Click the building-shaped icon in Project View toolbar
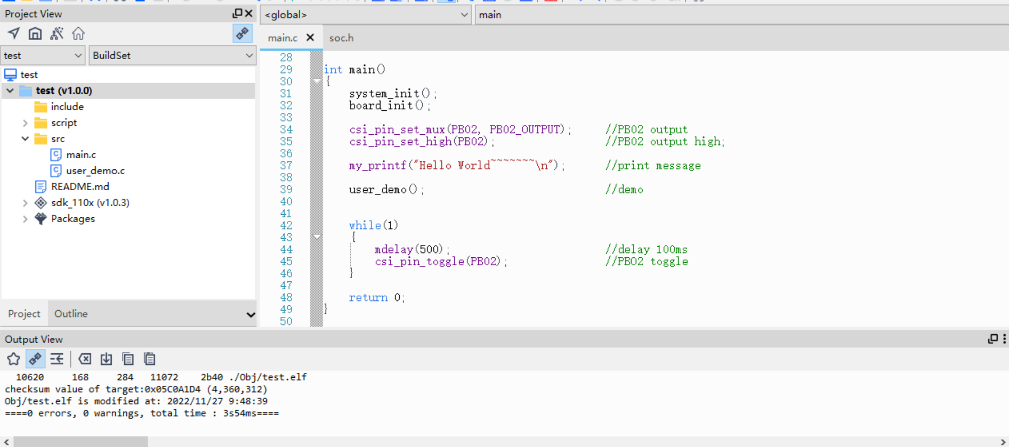Image resolution: width=1009 pixels, height=447 pixels. tap(35, 34)
